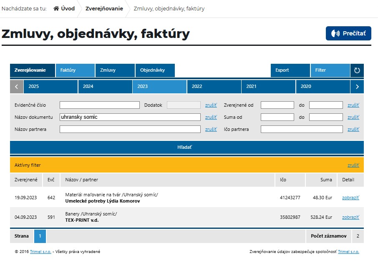Open the Zverejňovanie breadcrumb link

click(x=104, y=9)
